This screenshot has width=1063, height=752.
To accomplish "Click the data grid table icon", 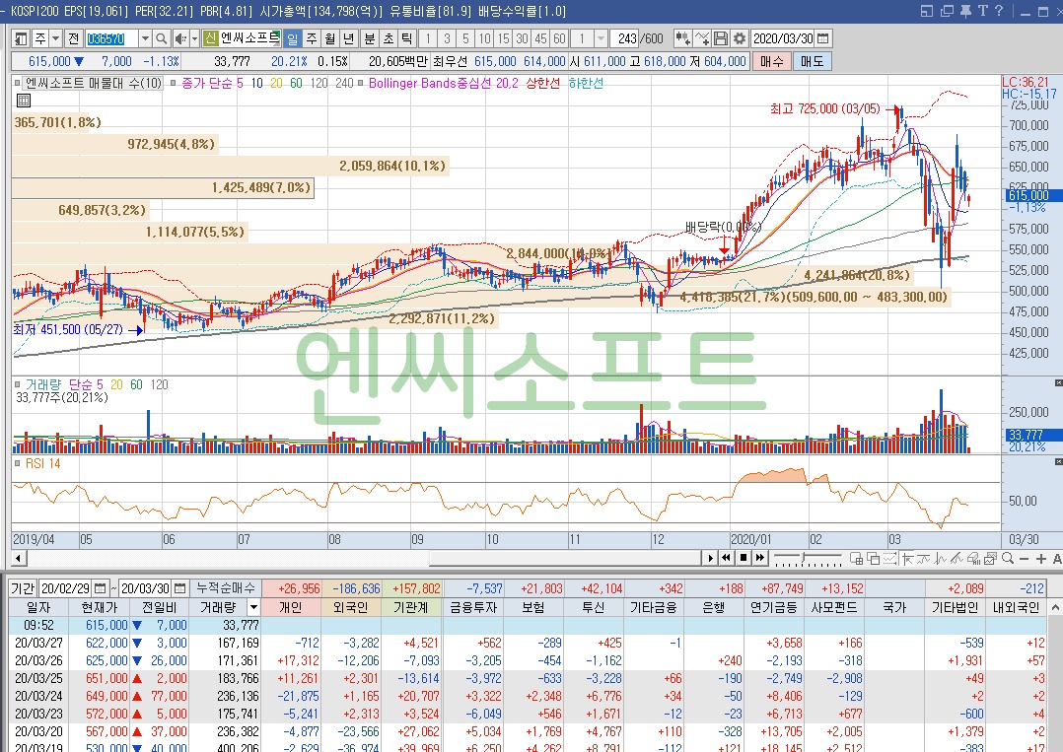I will coord(23,101).
